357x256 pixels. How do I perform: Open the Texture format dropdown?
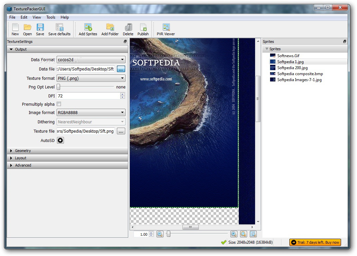[91, 78]
